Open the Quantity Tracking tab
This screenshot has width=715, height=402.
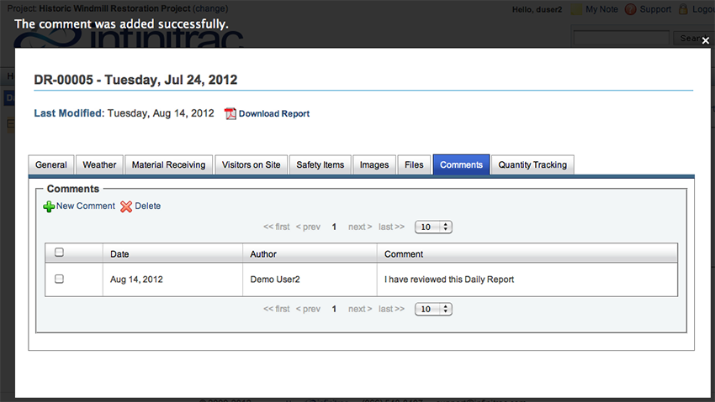532,164
